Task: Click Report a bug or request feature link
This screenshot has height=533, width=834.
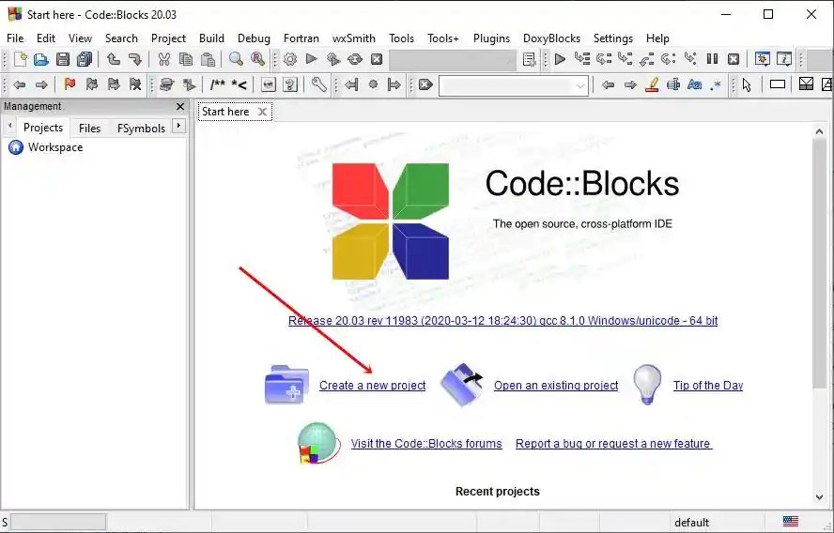Action: coord(613,443)
